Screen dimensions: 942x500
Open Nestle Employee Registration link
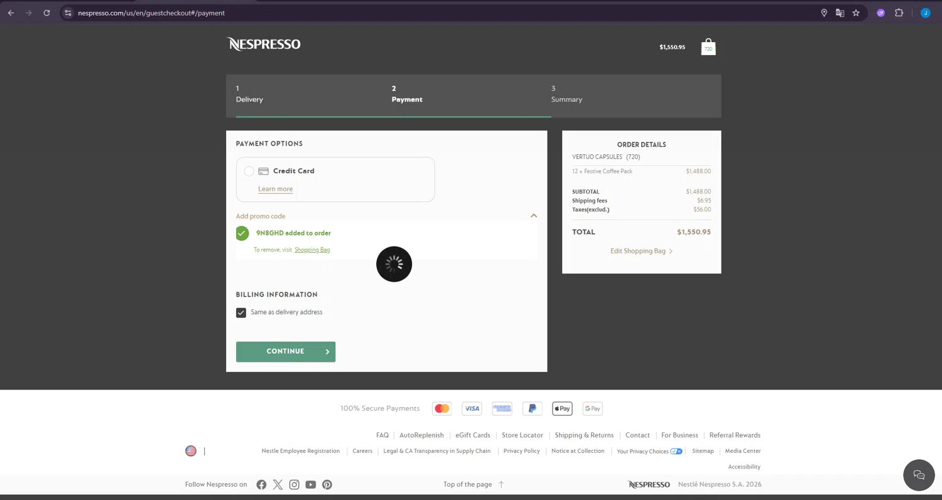tap(301, 451)
